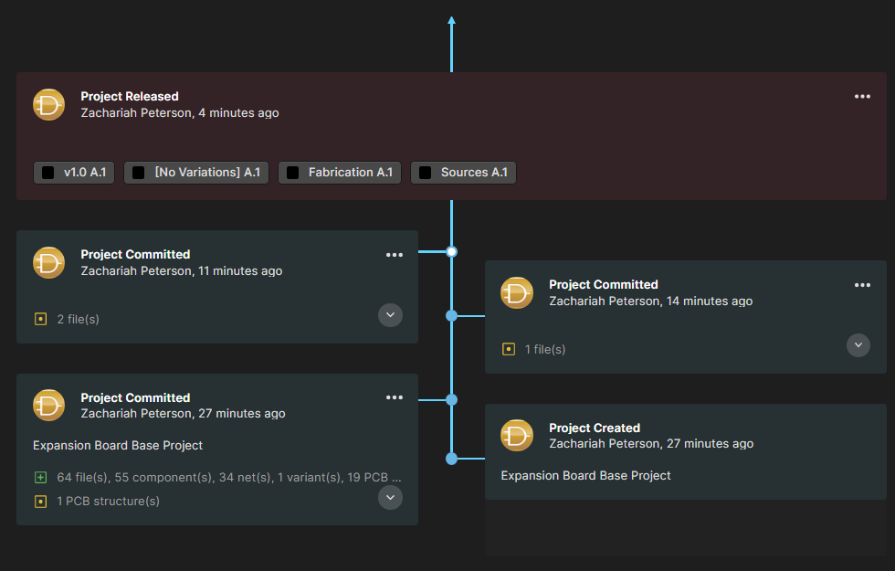Click Expansion Board Base Project under Project Committed
Image resolution: width=895 pixels, height=571 pixels.
tap(118, 446)
